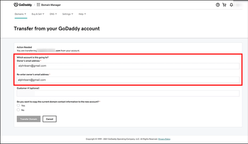Viewport: 248px width, 144px height.
Task: Expand the Buy & Sell menu
Action: 38,14
